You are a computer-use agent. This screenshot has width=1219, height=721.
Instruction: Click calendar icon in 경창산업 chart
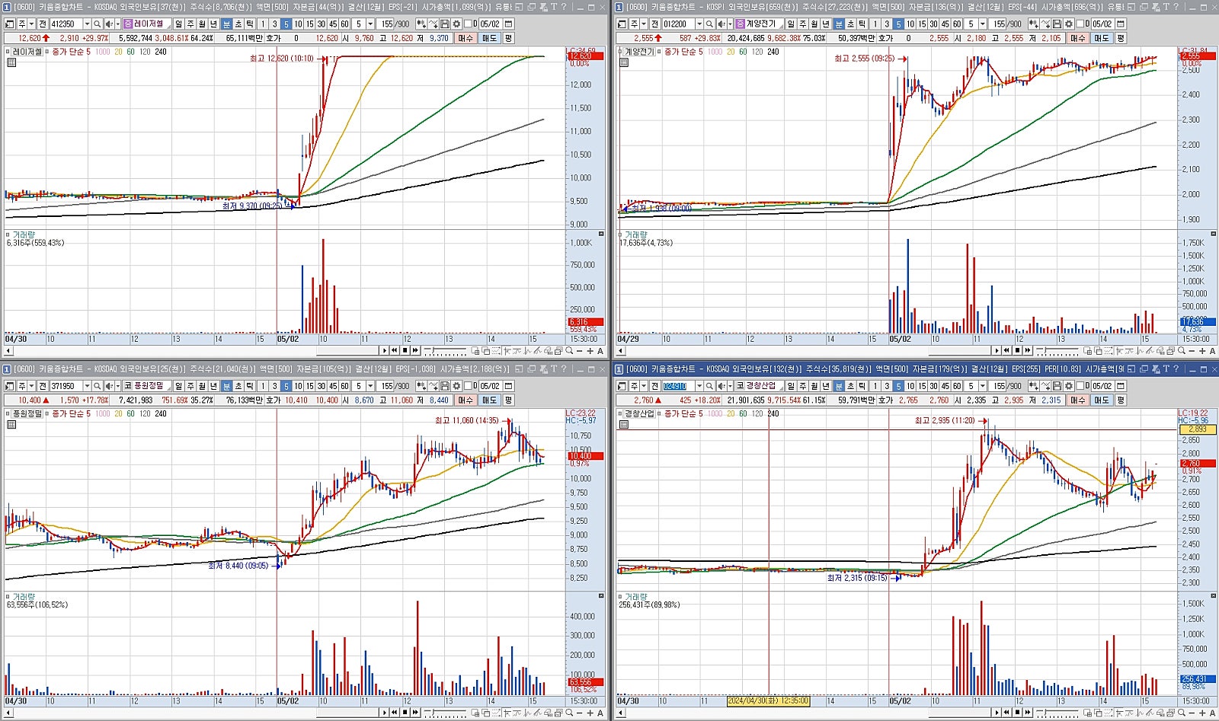tap(1120, 386)
